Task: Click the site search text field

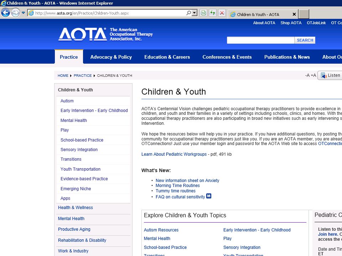Action: pyautogui.click(x=260, y=40)
